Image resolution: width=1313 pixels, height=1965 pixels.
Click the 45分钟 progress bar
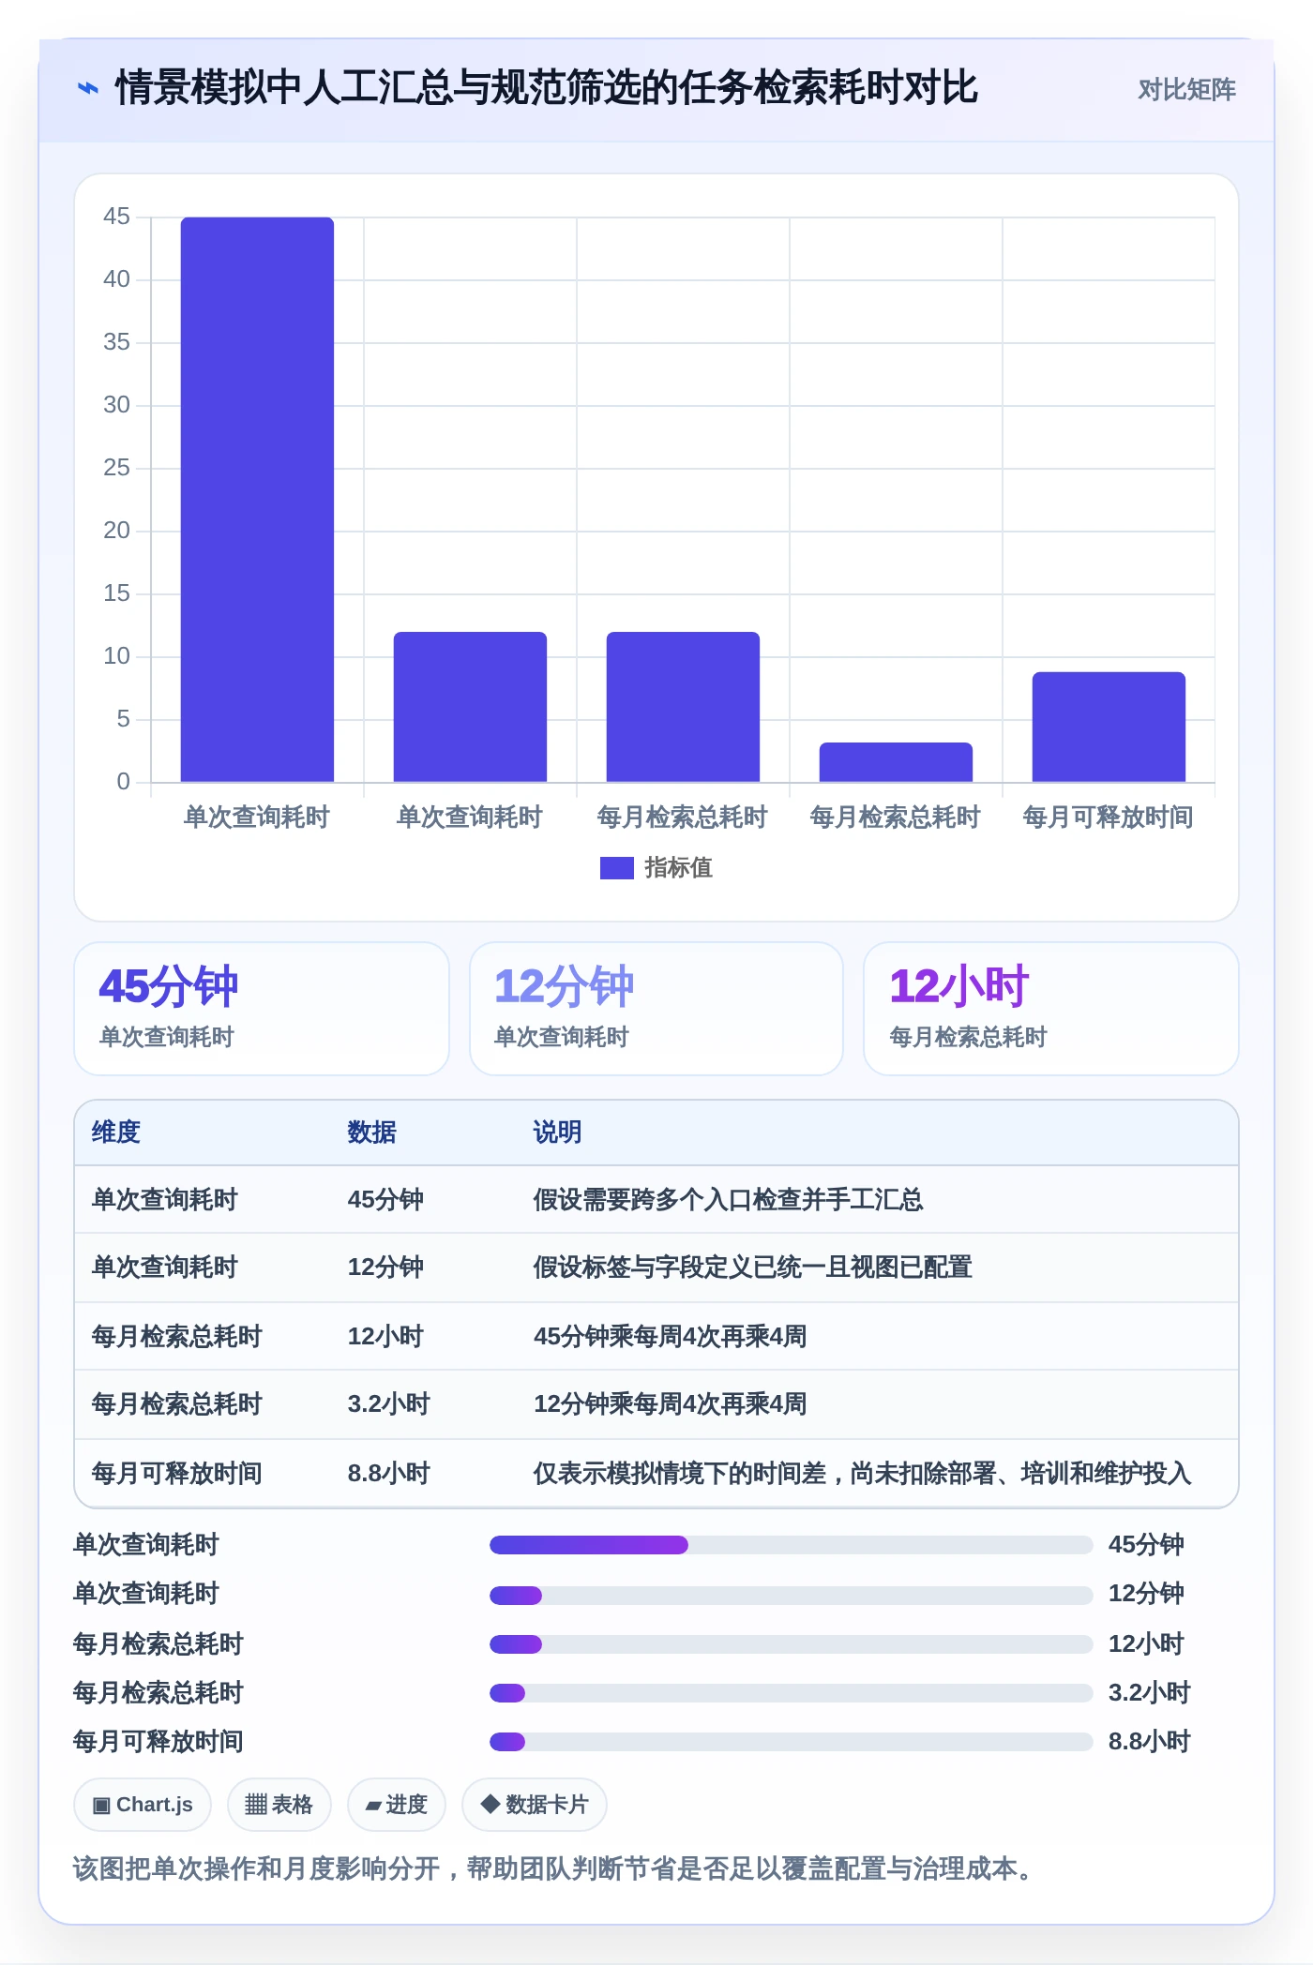click(791, 1545)
